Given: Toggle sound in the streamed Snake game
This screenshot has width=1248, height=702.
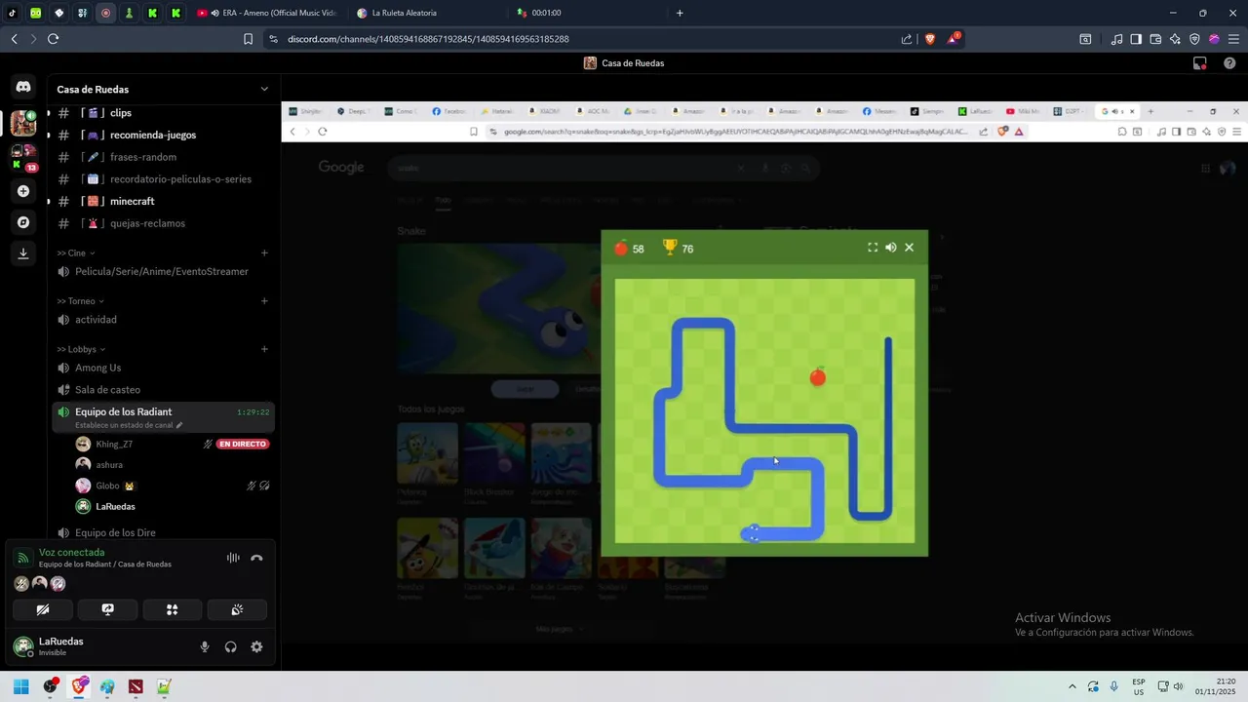Looking at the screenshot, I should [890, 248].
